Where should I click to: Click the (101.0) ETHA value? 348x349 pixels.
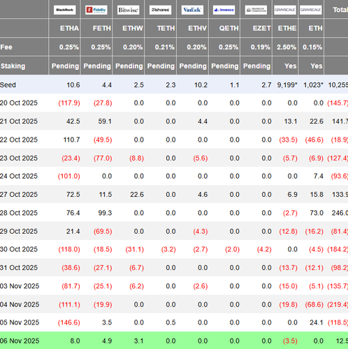pos(69,176)
